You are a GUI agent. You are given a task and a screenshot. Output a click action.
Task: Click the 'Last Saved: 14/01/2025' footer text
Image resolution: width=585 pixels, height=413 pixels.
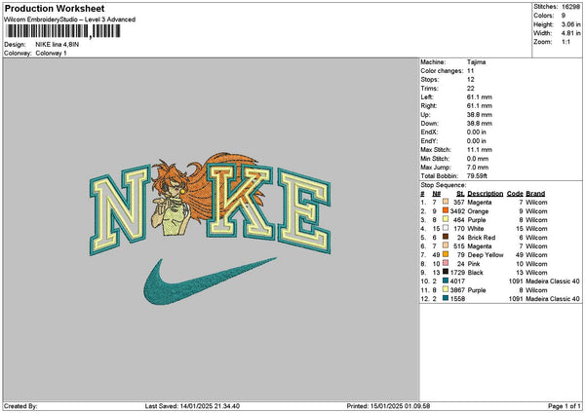point(192,406)
